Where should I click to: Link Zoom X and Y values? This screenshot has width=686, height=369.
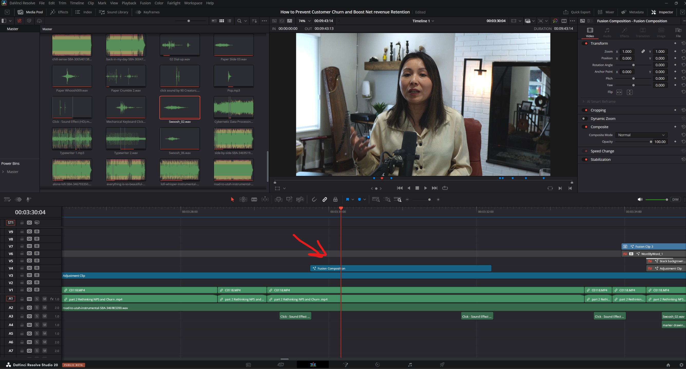click(x=643, y=51)
